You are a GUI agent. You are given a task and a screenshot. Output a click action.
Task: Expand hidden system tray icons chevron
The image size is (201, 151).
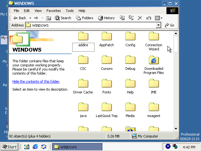click(168, 146)
